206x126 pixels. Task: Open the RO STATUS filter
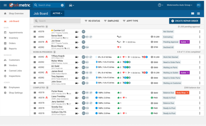click(x=92, y=21)
